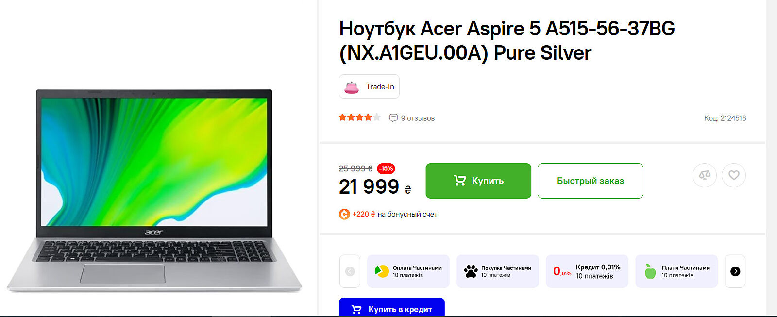Click the orange bonus coin icon
This screenshot has height=317, width=777.
(x=344, y=214)
